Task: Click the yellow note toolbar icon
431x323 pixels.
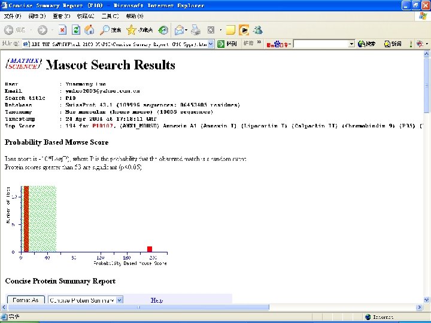Action: tap(230, 30)
